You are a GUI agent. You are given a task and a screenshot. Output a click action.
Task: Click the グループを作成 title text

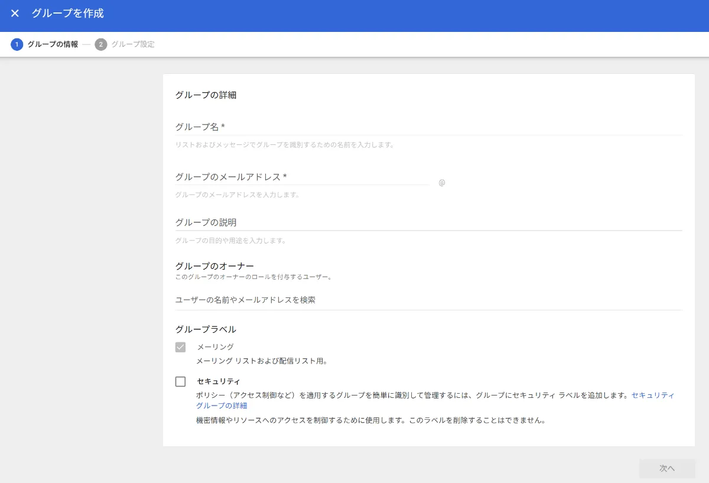pyautogui.click(x=67, y=13)
